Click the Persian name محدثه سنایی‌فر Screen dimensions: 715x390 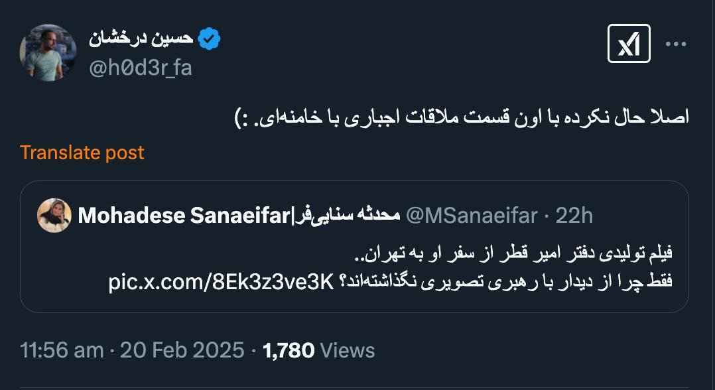346,215
